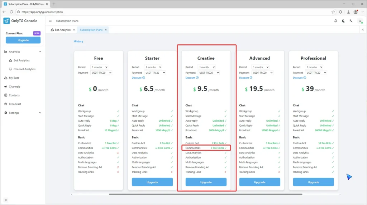Open browser downloads icon
This screenshot has height=205, width=367.
click(348, 12)
